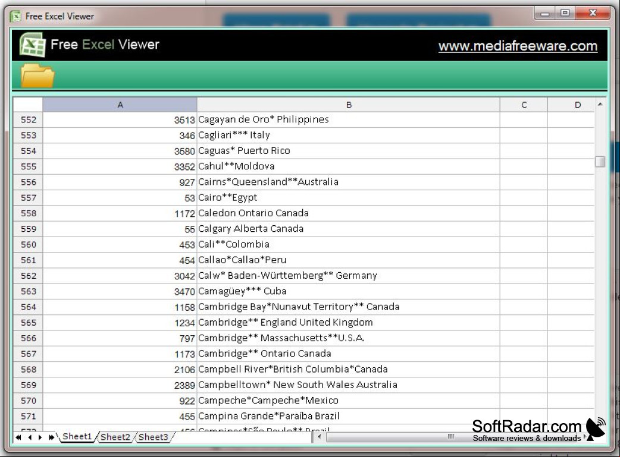620x457 pixels.
Task: Go to the next sheet tab arrow
Action: pyautogui.click(x=40, y=437)
